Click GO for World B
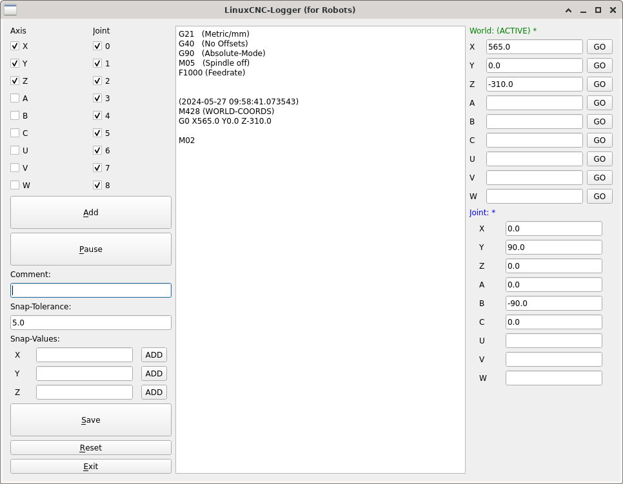This screenshot has height=484, width=623. coord(600,122)
